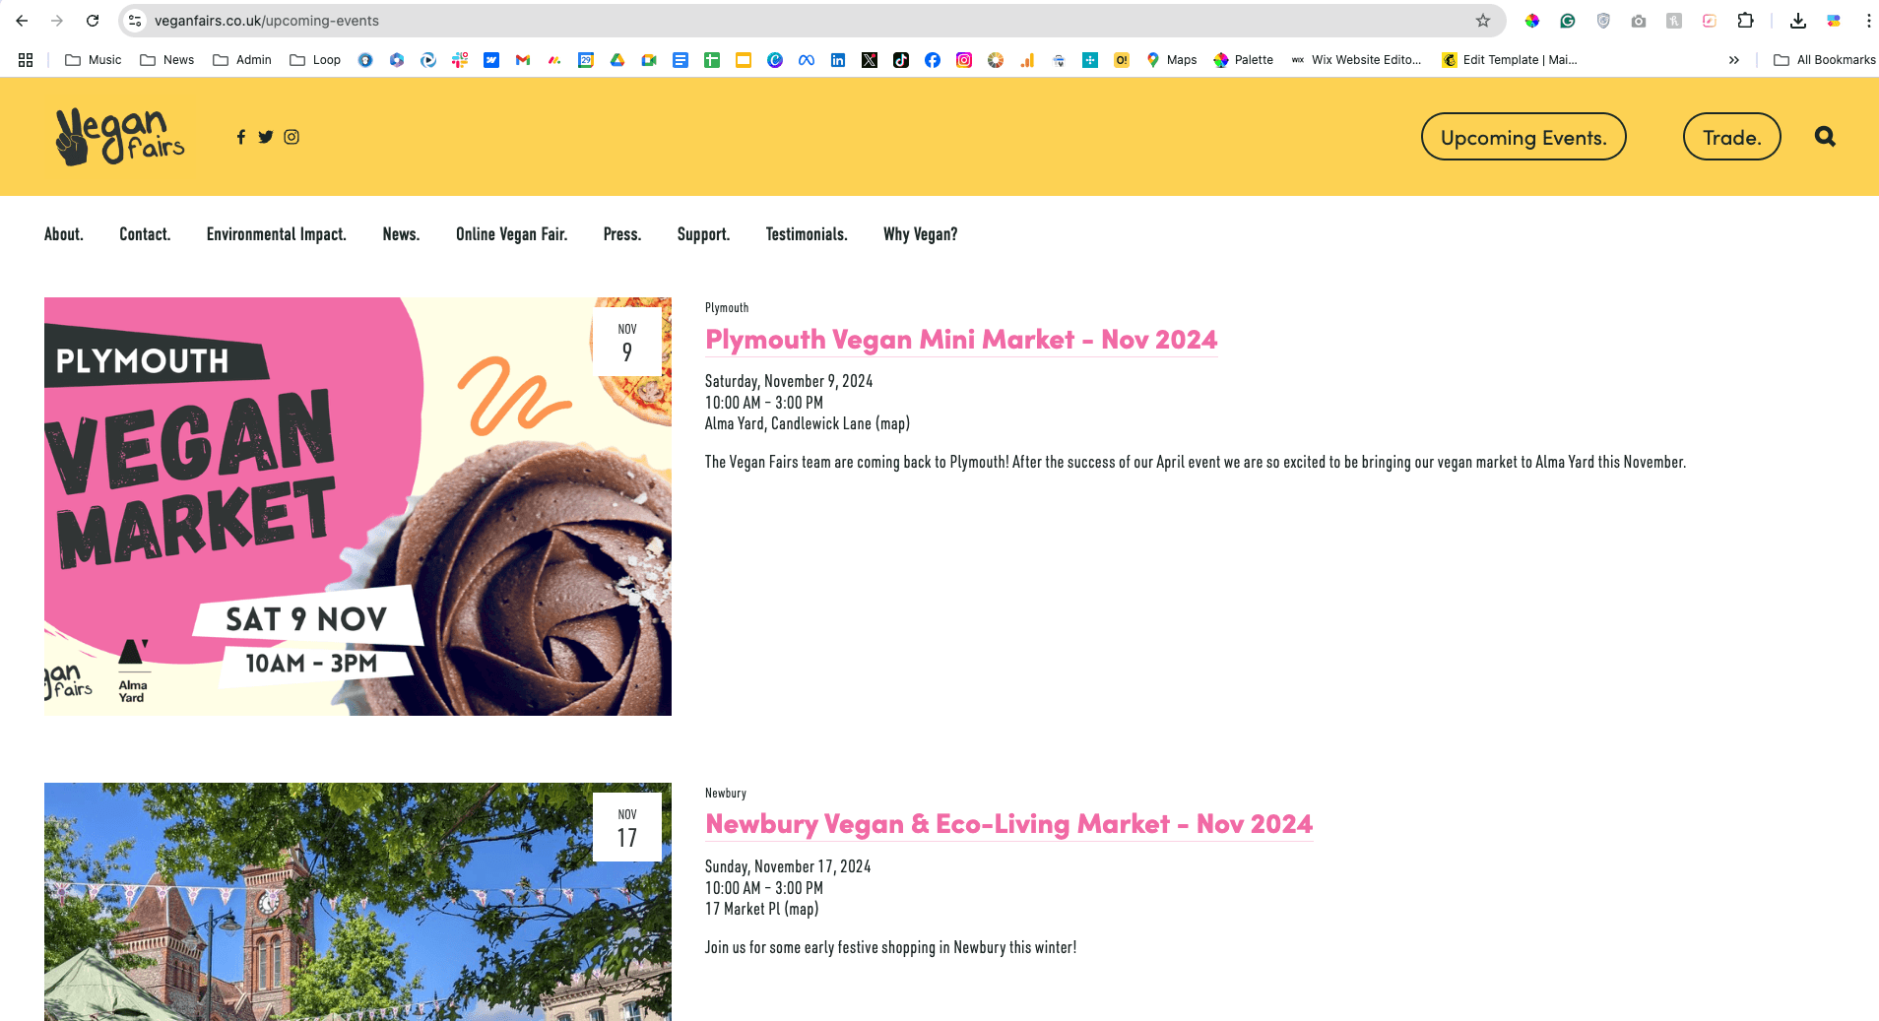Visit Vegan Fairs Facebook page from header
Viewport: 1879px width, 1021px height.
[241, 137]
